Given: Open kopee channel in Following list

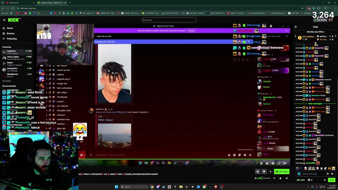Looking at the screenshot, I should 17,64.
